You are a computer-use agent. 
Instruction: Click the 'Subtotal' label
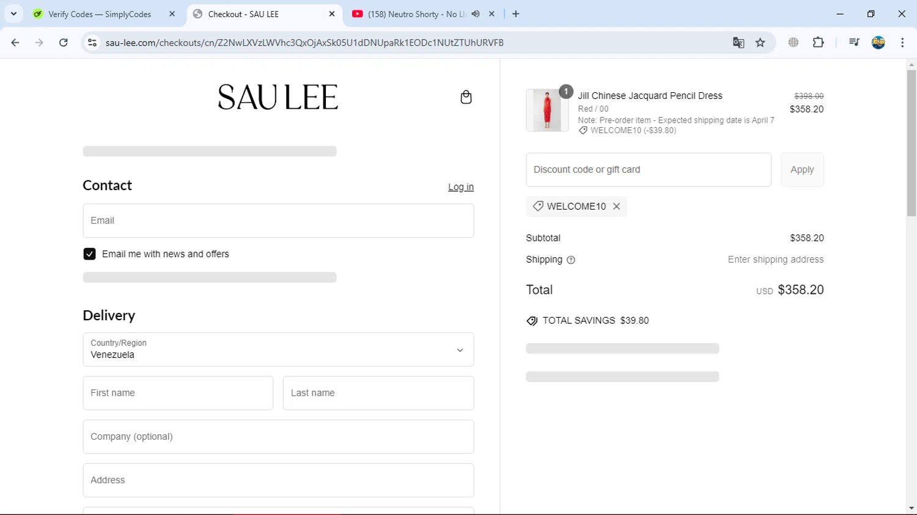543,238
